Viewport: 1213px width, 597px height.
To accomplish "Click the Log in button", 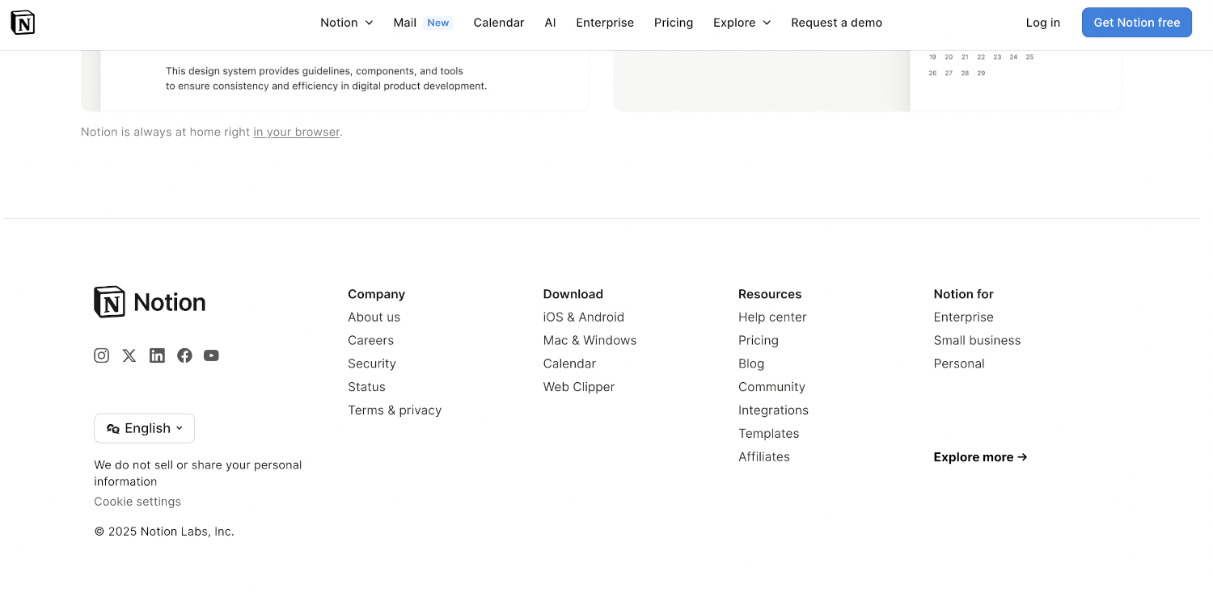I will pos(1042,23).
